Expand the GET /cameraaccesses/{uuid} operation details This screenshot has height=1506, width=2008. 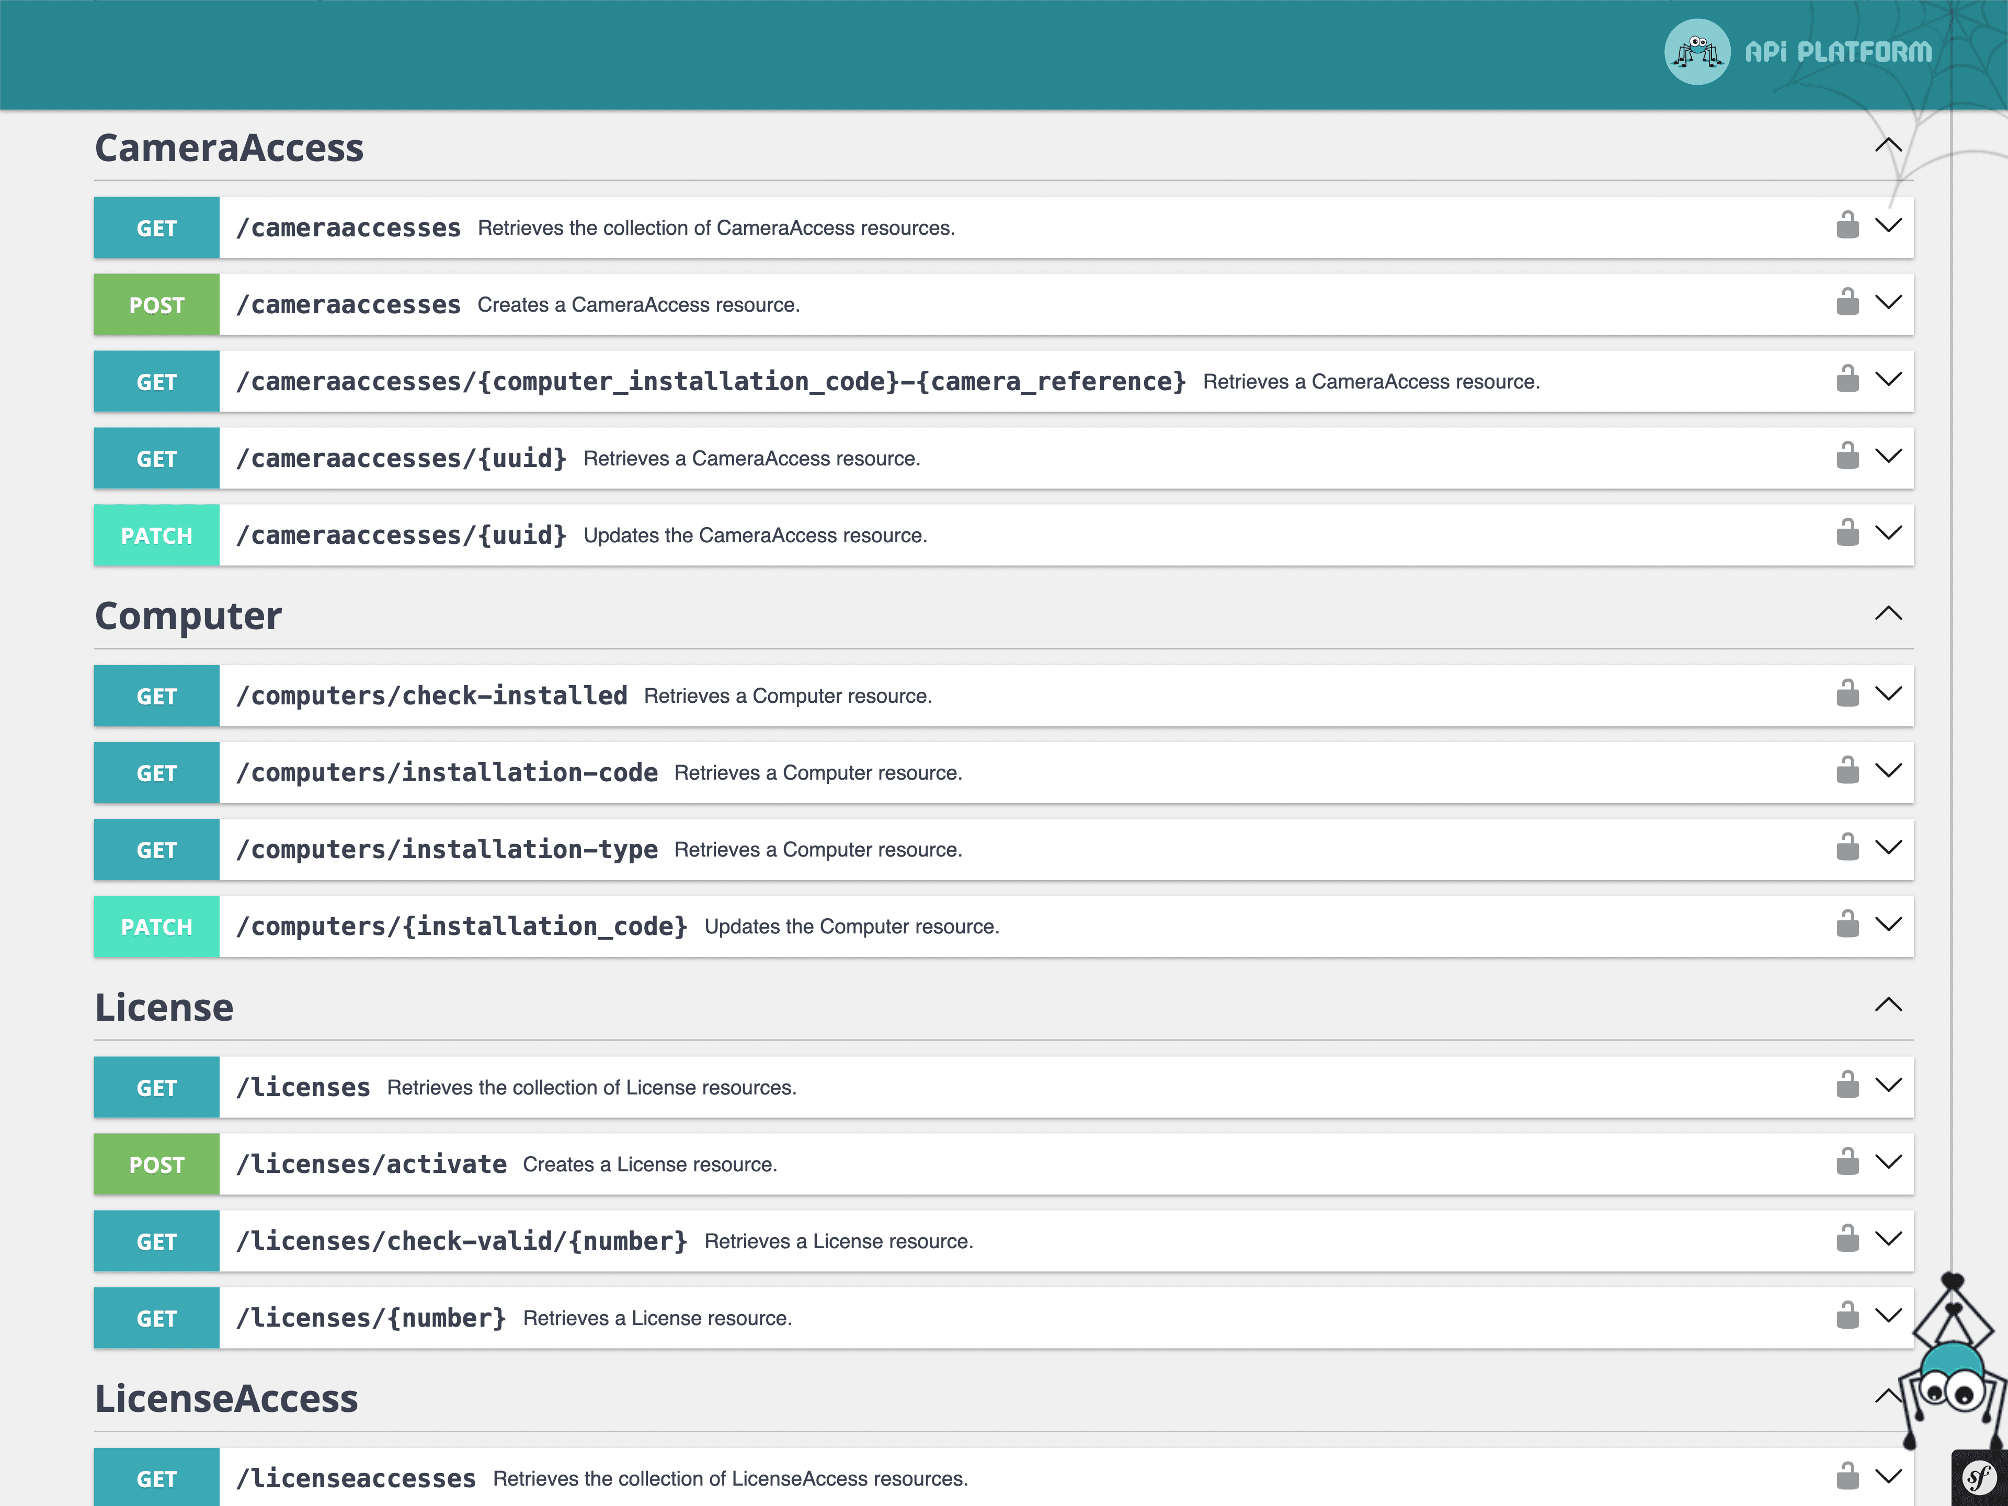(x=1890, y=455)
